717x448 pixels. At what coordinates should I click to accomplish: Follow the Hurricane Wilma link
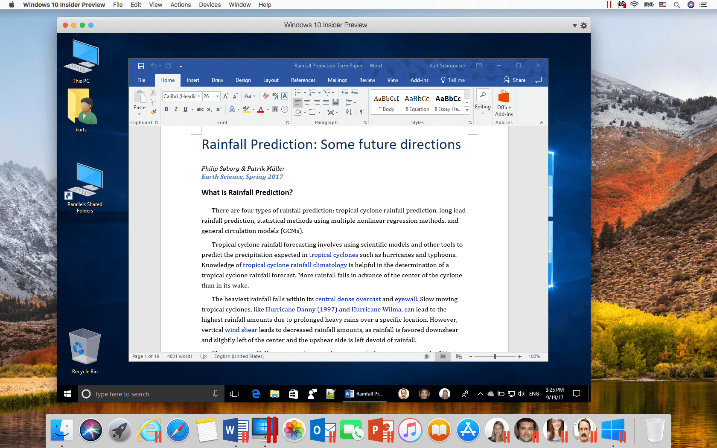[376, 309]
